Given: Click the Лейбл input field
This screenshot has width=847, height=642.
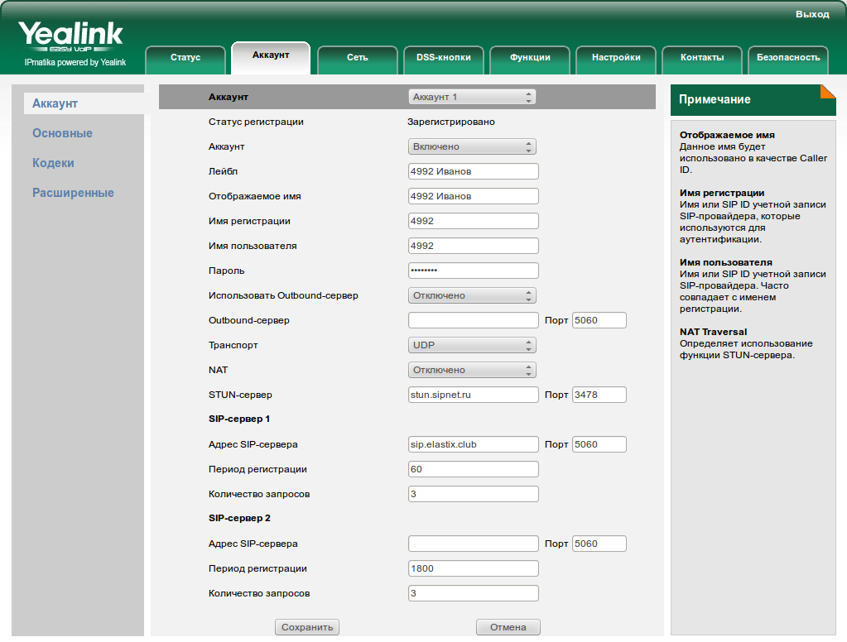Looking at the screenshot, I should (x=473, y=171).
